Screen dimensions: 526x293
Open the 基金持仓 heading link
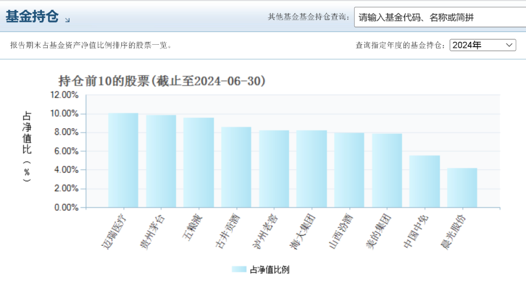click(32, 17)
